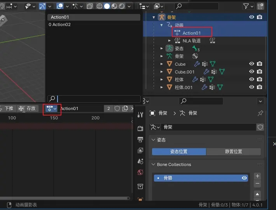This screenshot has height=210, width=276.
Task: Toggle X-ray view icon in viewport header
Action: point(90,6)
